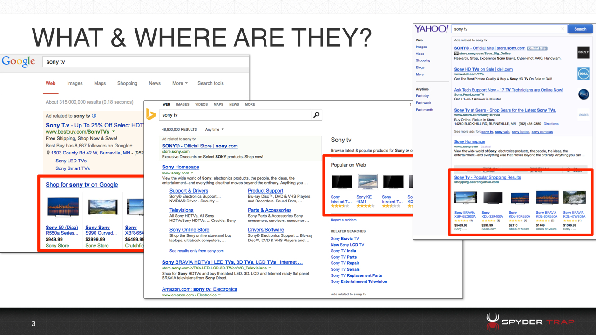Click the Bing search magnifier icon
Image resolution: width=596 pixels, height=335 pixels.
[317, 115]
